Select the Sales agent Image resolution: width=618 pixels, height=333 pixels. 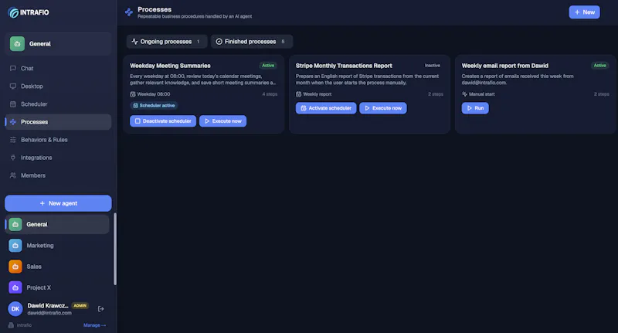coord(57,267)
